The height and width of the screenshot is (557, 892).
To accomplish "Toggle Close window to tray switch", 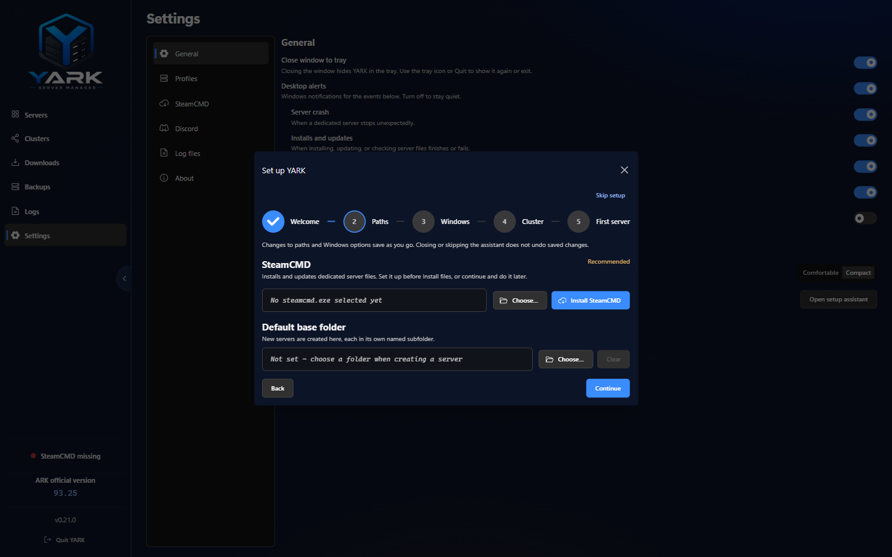I will [x=865, y=63].
